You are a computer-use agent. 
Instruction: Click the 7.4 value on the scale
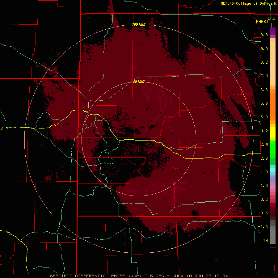(264, 76)
